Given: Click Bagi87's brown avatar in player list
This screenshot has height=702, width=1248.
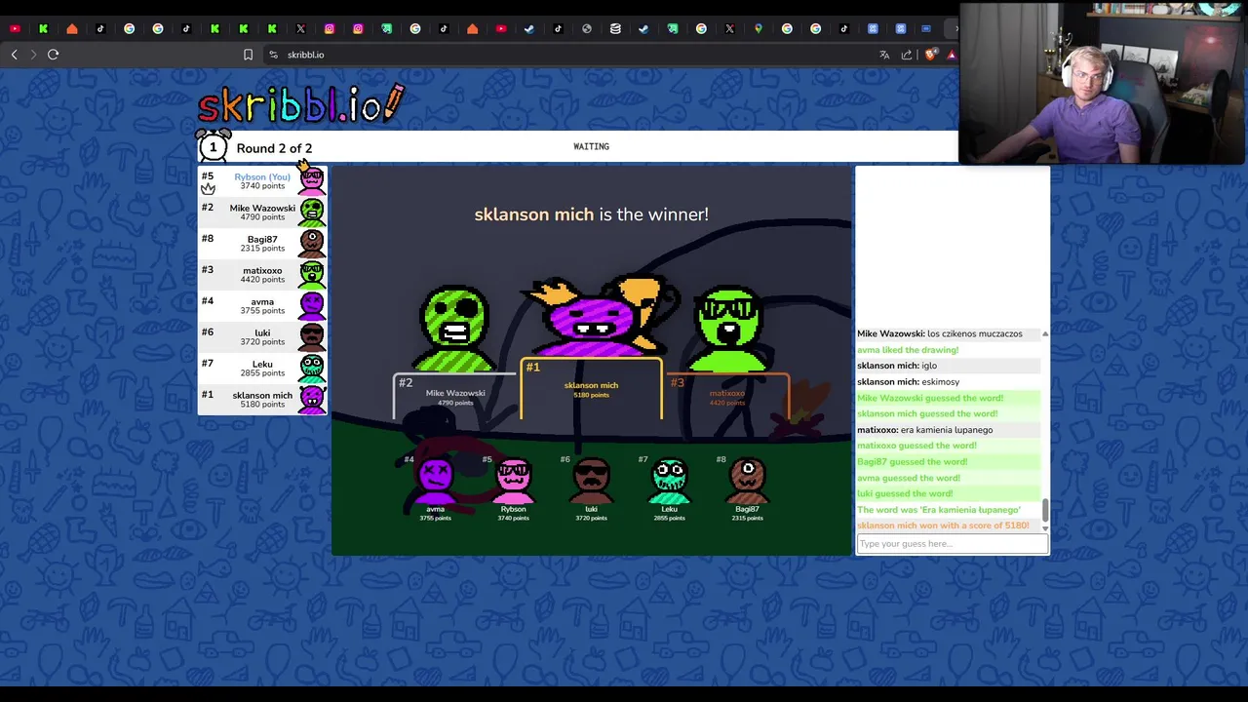Looking at the screenshot, I should click(312, 243).
